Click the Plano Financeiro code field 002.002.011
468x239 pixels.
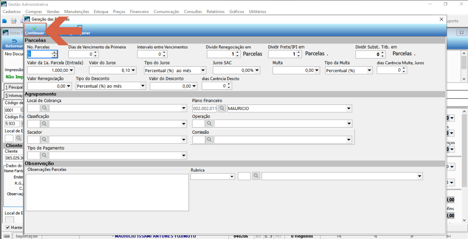coord(205,109)
